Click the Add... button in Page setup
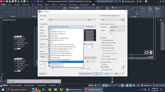This screenshot has width=165, height=92. click(x=90, y=19)
